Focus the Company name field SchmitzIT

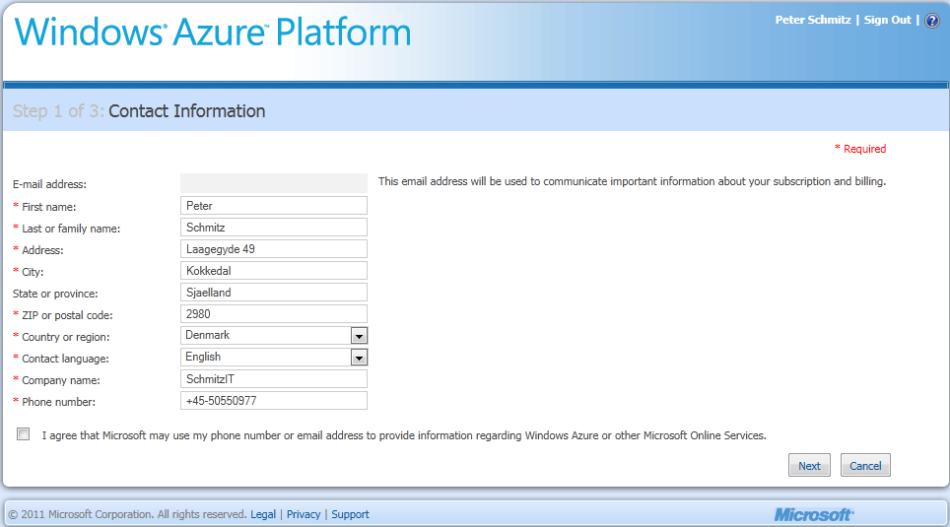274,378
